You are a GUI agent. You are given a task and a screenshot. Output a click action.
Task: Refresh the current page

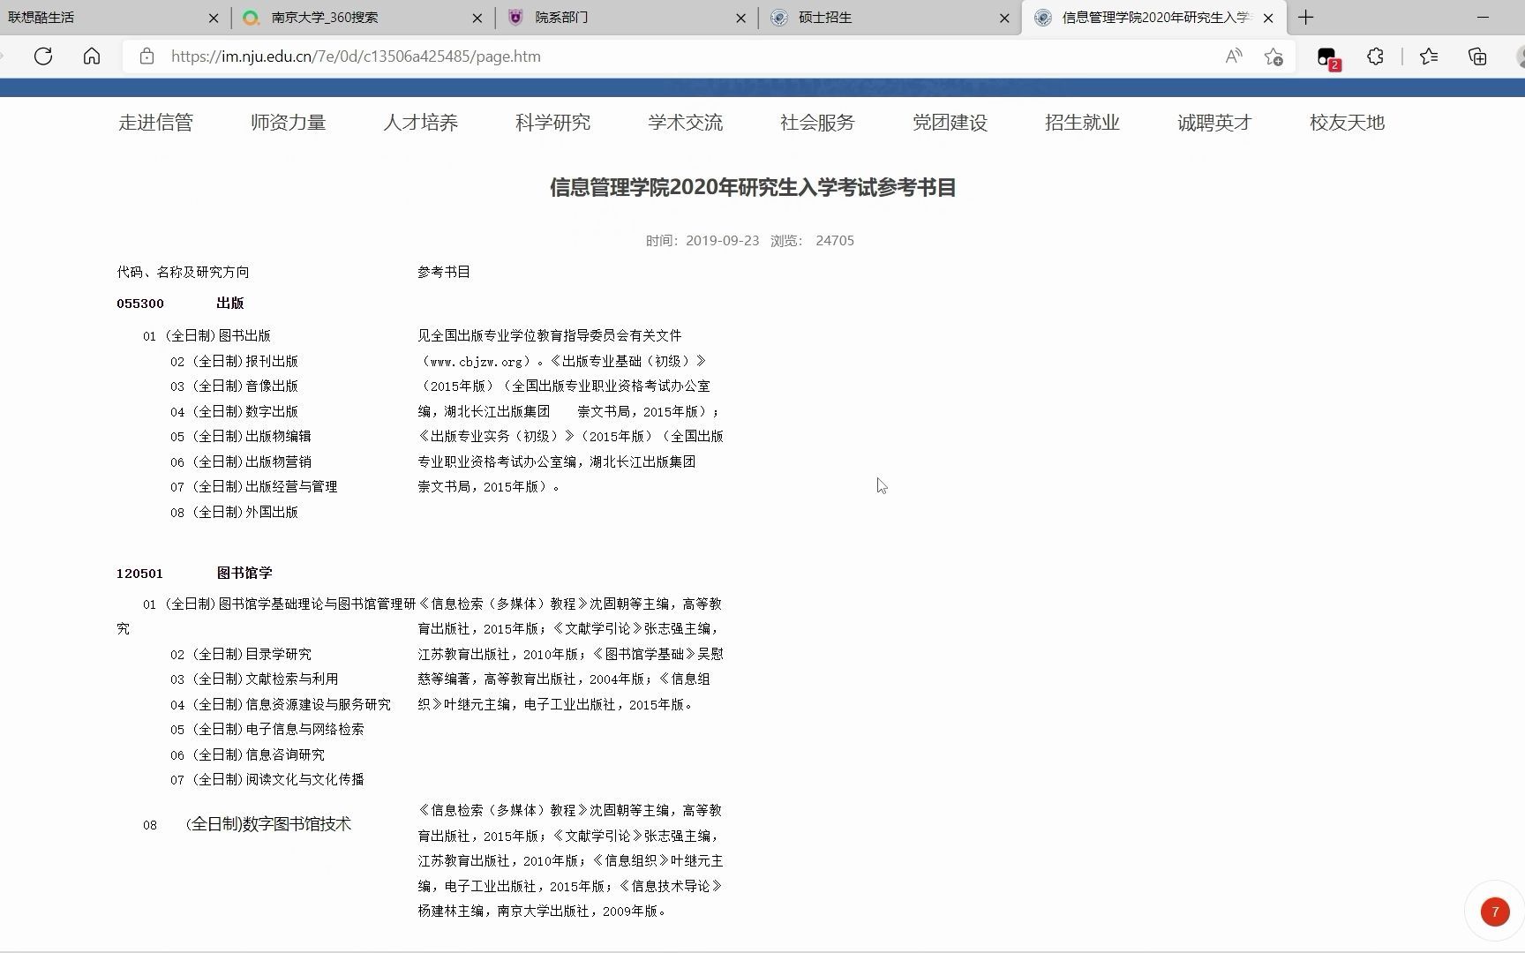pos(42,56)
